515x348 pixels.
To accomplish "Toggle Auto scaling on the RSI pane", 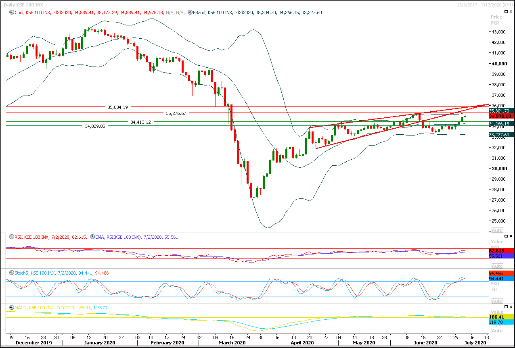I will coord(497,266).
